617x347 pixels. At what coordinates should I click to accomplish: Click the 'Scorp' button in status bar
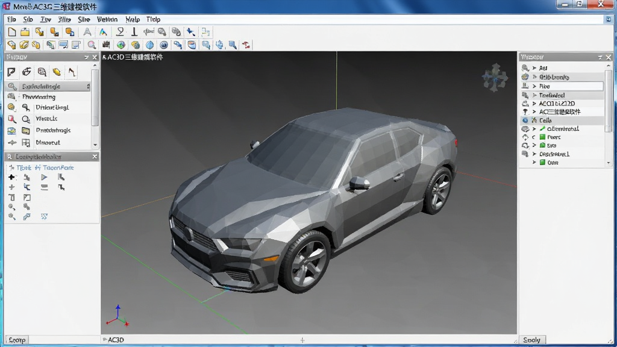17,340
